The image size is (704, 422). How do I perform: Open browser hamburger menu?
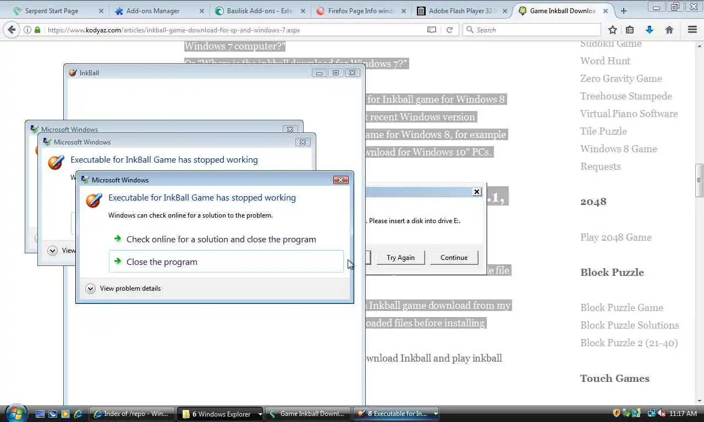pos(692,30)
